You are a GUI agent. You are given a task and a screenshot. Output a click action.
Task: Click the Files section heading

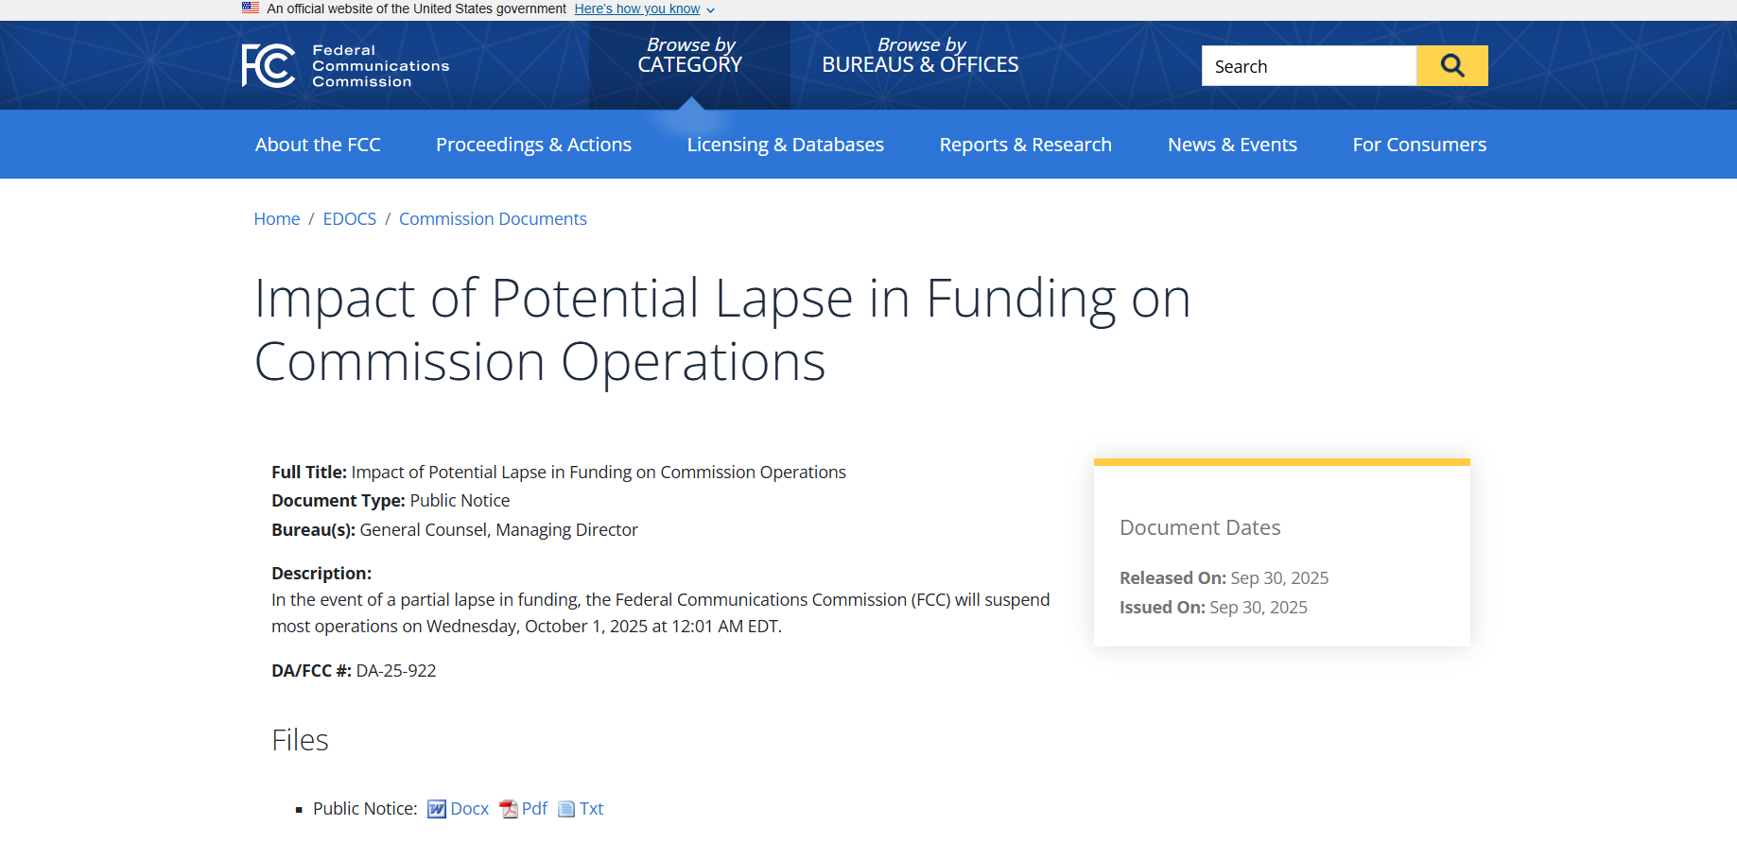click(300, 740)
